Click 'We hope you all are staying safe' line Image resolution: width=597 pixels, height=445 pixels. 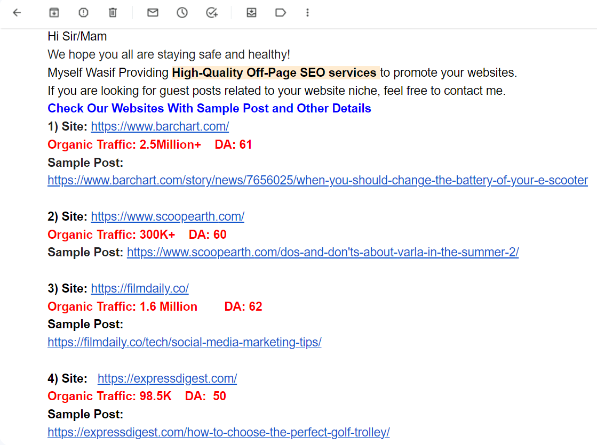[x=169, y=54]
